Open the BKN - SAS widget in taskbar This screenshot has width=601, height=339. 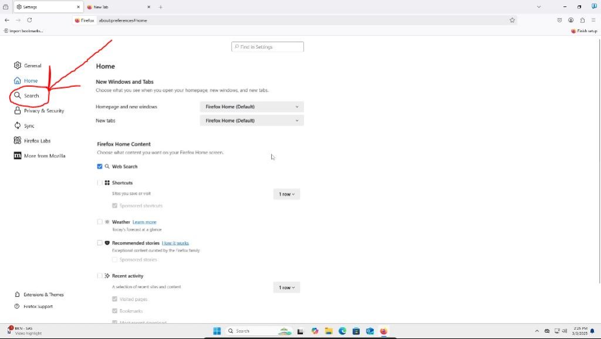pos(25,331)
